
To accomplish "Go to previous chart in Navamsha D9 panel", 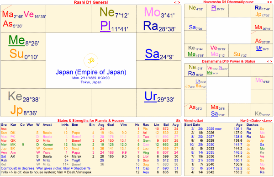I will tap(268, 2).
